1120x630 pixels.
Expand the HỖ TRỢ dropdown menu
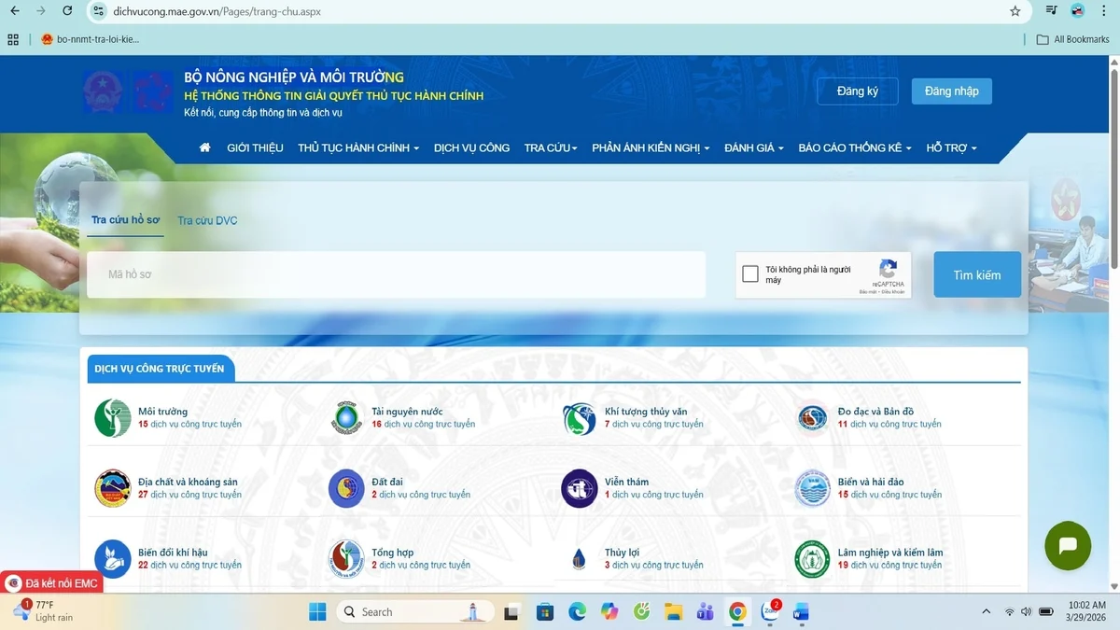[951, 147]
